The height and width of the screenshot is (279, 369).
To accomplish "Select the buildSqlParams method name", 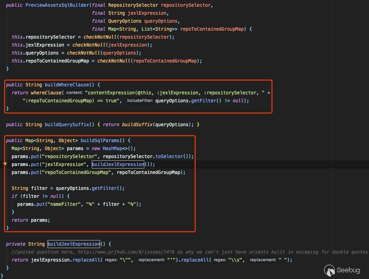I will tap(100, 140).
